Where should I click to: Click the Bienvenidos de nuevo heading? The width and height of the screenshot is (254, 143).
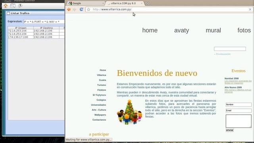click(x=157, y=73)
